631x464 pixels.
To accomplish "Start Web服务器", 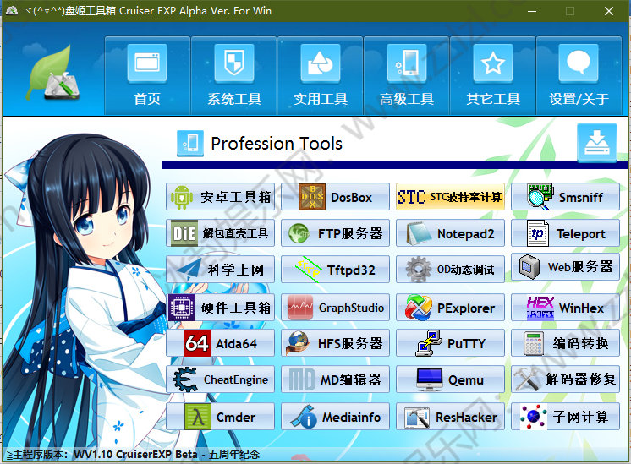I will pos(565,266).
